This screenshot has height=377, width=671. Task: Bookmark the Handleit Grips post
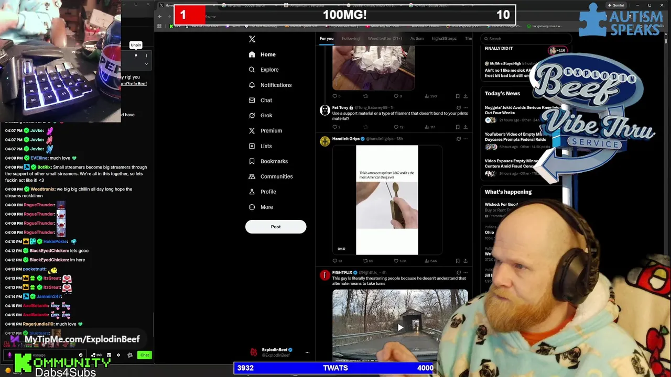pos(458,260)
